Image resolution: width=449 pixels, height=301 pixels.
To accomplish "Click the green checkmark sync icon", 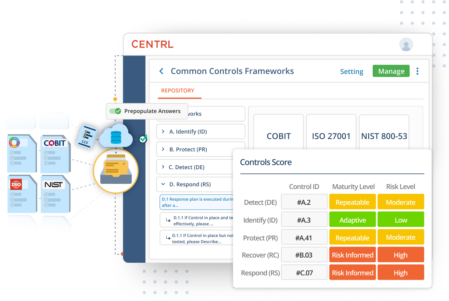I will point(143,139).
